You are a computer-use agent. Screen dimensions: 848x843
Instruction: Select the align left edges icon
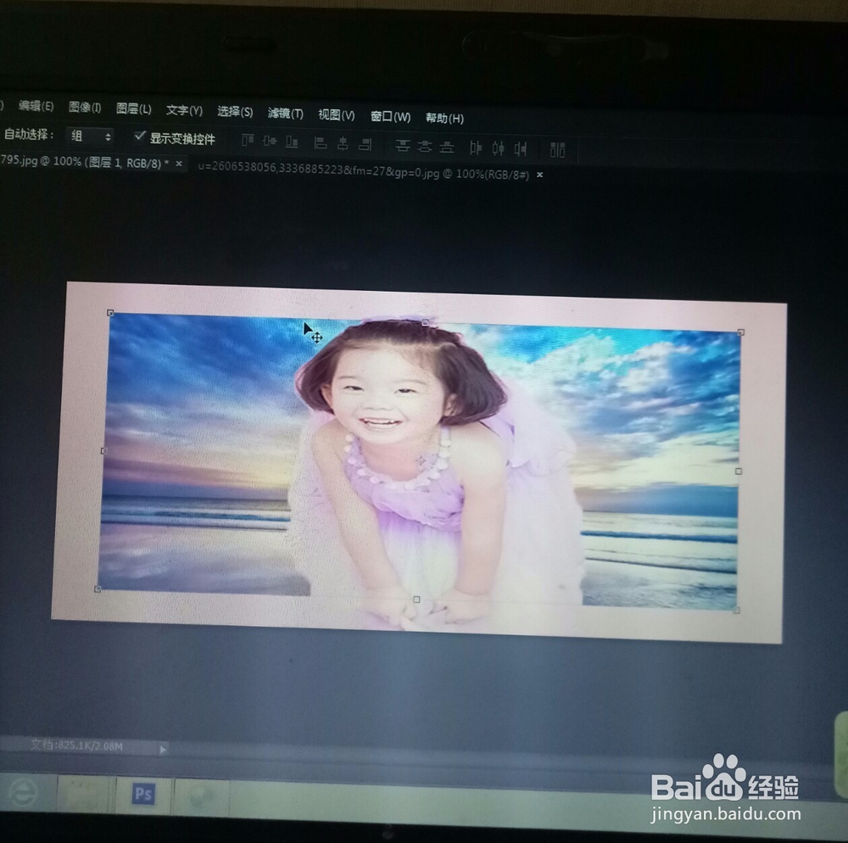click(x=321, y=146)
